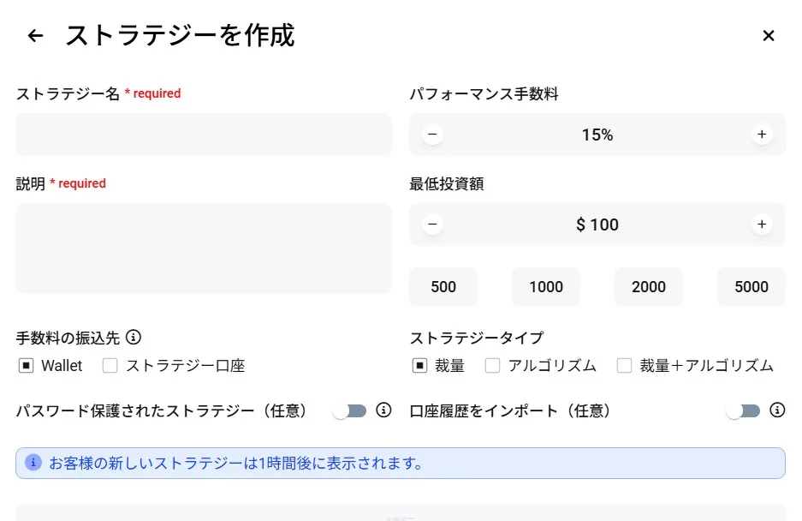Click the ストラテジー名 input field
The height and width of the screenshot is (521, 802).
(203, 135)
